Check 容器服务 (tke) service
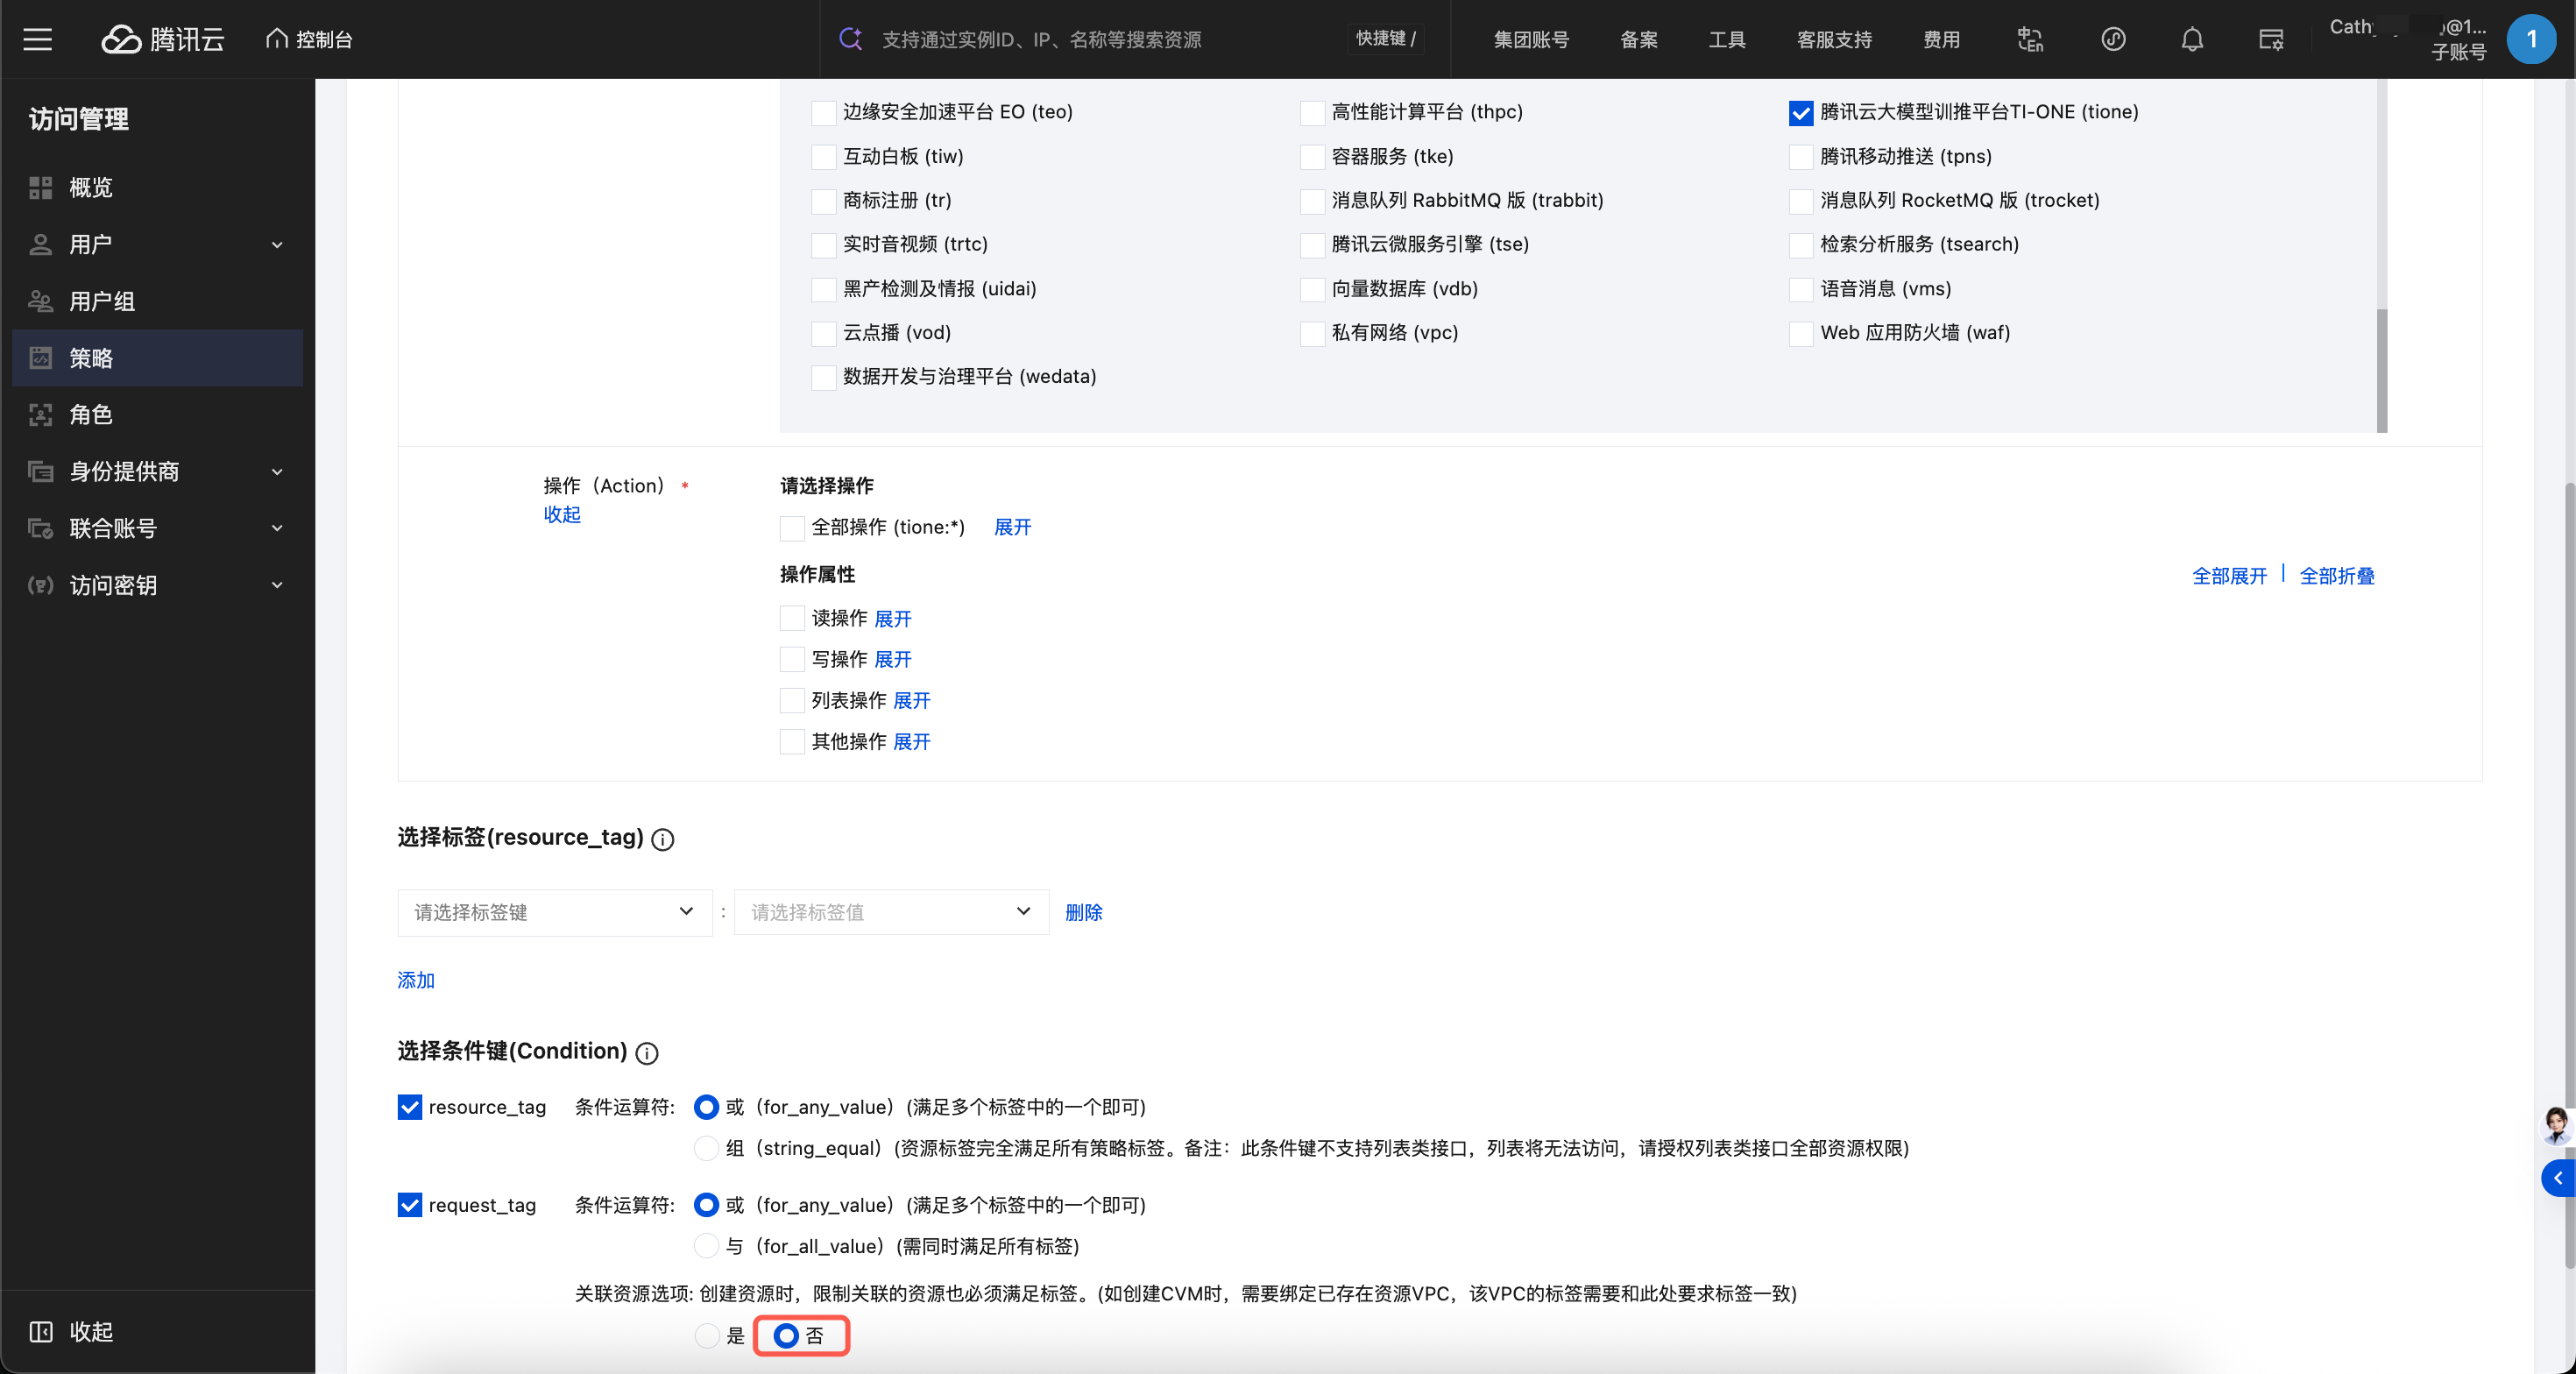The image size is (2576, 1374). (x=1312, y=157)
